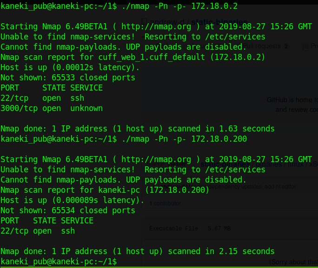
Task: Click the 3000/tcp open unknown port line
Action: [52, 108]
